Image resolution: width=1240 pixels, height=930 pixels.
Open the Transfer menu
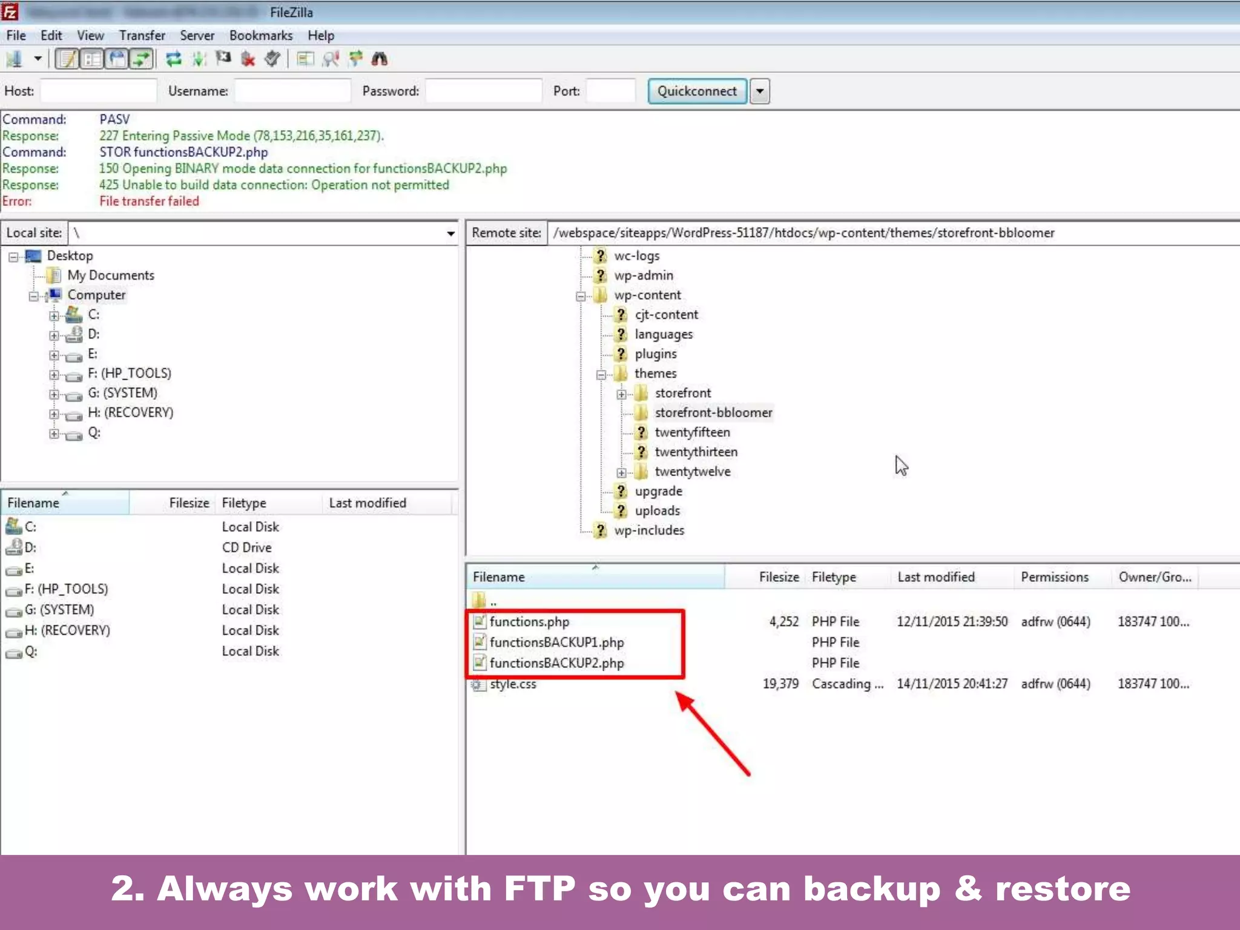click(x=142, y=35)
